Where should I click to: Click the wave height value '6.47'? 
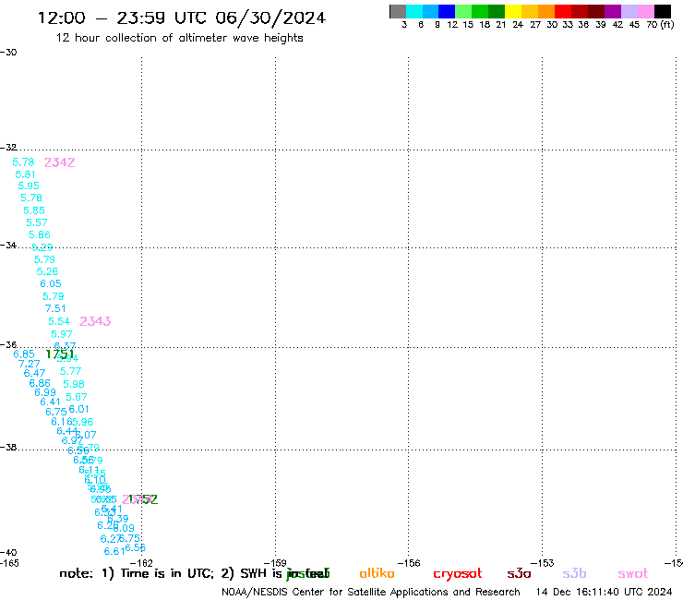click(34, 374)
